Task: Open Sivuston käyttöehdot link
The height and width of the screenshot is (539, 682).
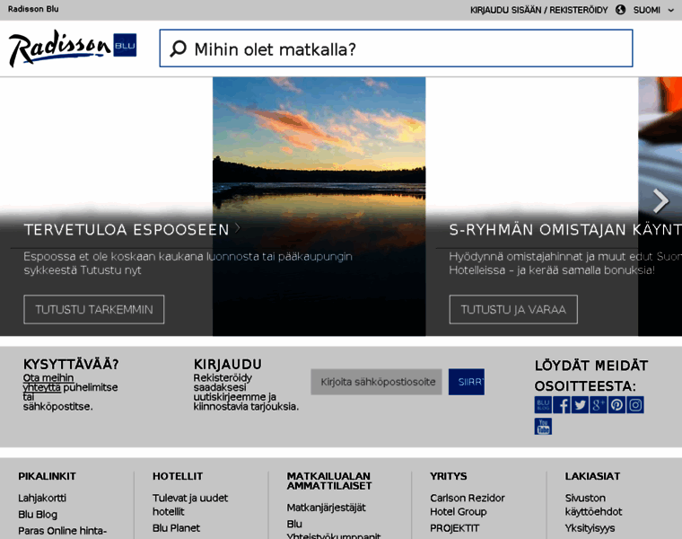Action: (593, 505)
